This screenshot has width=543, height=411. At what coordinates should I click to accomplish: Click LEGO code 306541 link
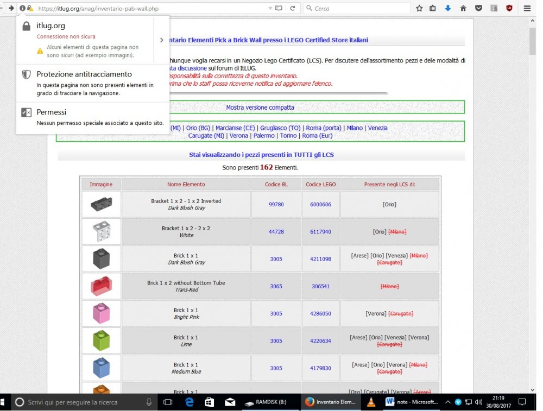(x=320, y=286)
